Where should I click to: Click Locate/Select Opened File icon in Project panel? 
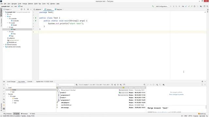point(22,9)
